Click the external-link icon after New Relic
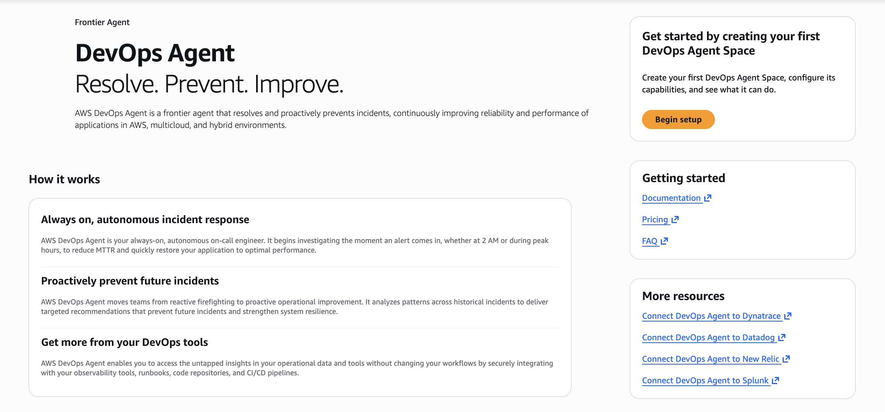 click(786, 359)
